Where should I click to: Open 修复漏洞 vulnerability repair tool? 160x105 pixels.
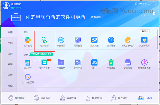(x=61, y=42)
